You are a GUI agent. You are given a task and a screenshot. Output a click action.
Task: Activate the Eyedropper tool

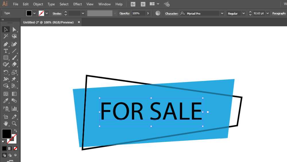(6, 101)
